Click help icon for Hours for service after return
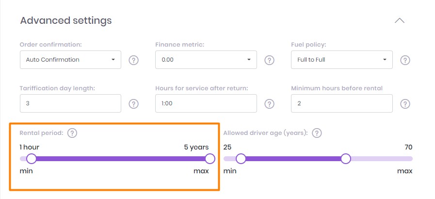435x199 pixels. (x=269, y=104)
